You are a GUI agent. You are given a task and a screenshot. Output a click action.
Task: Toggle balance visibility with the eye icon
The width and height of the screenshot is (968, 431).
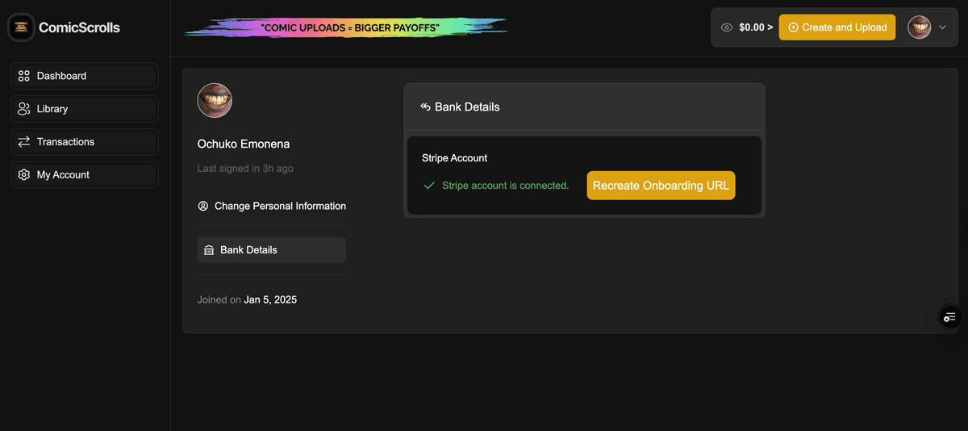[727, 27]
